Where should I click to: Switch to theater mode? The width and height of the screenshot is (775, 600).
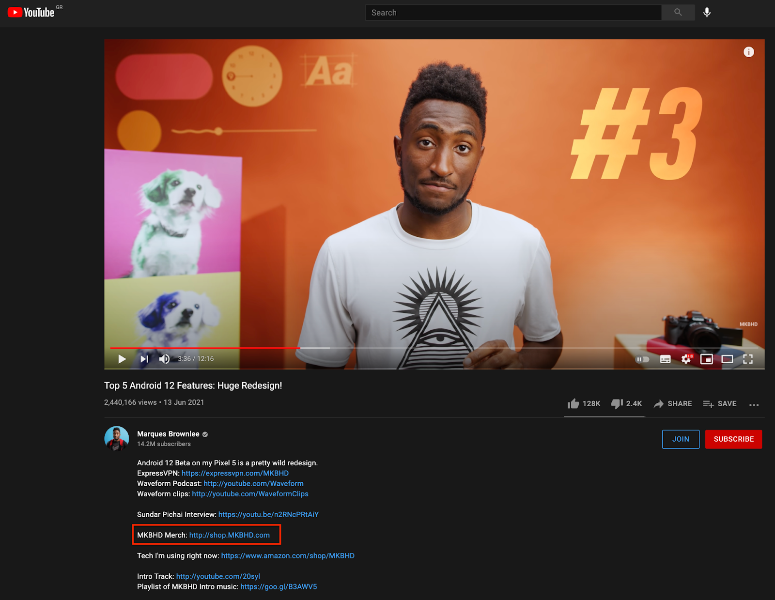727,359
